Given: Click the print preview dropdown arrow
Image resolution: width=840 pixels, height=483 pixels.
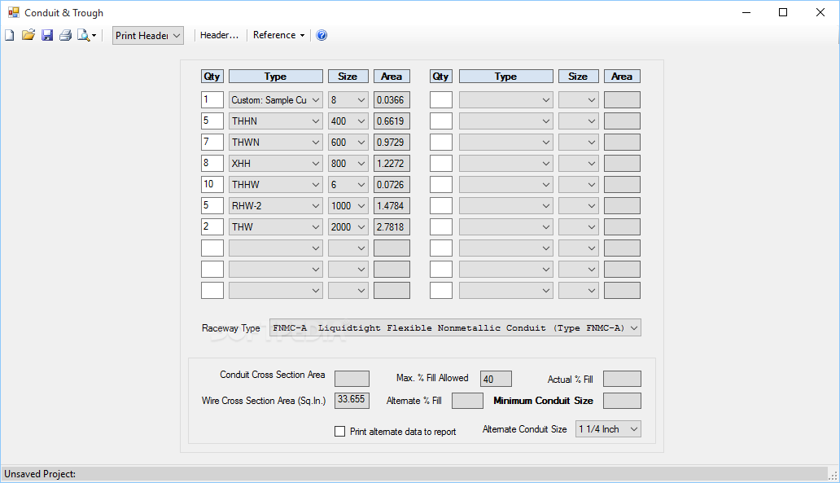Looking at the screenshot, I should point(94,36).
